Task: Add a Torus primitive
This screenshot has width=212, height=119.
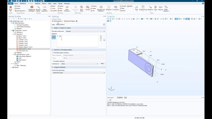Action: 60,8
